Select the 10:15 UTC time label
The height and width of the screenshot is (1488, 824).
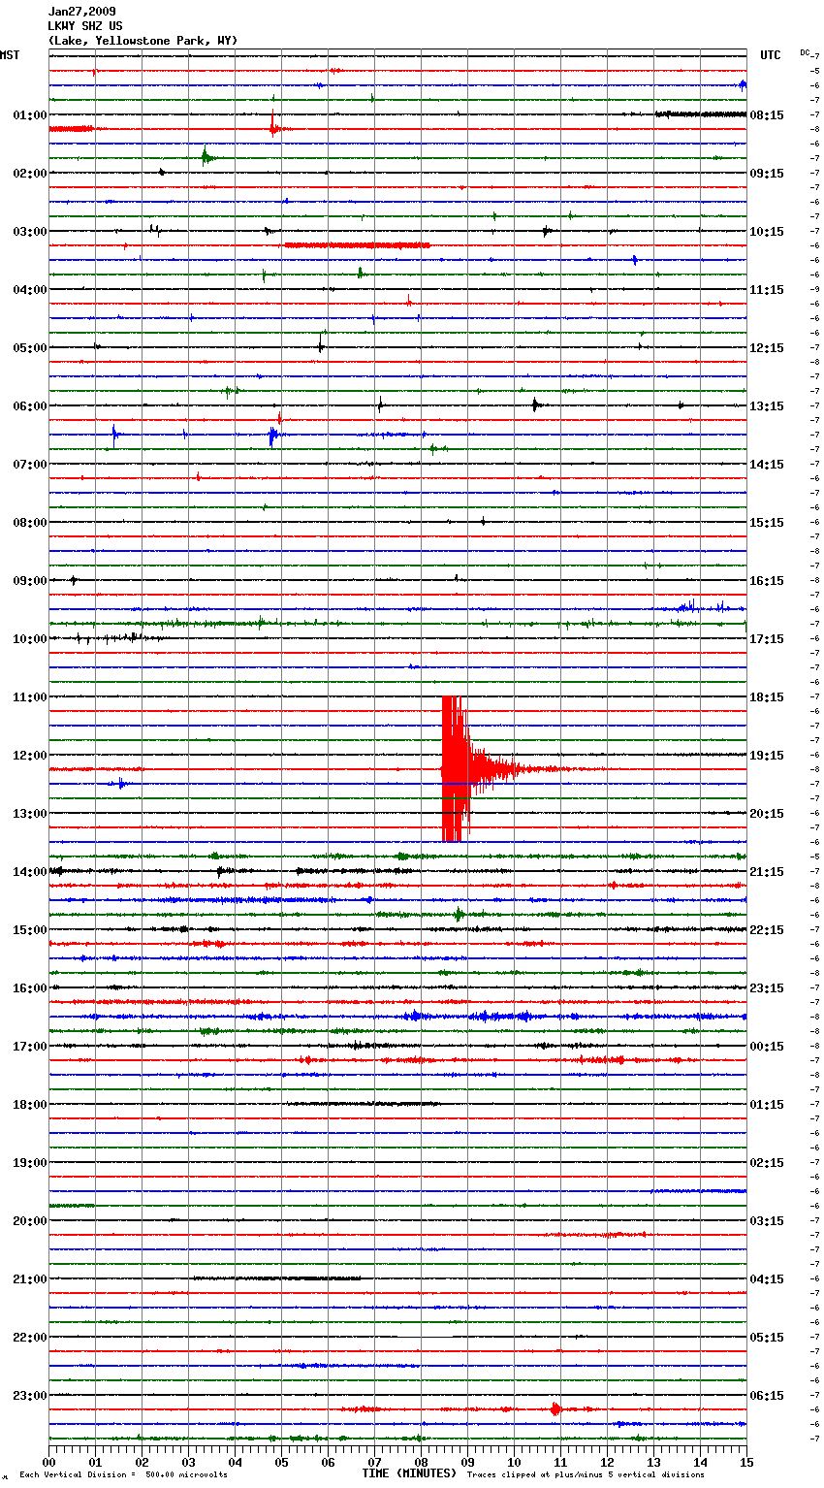[x=767, y=232]
